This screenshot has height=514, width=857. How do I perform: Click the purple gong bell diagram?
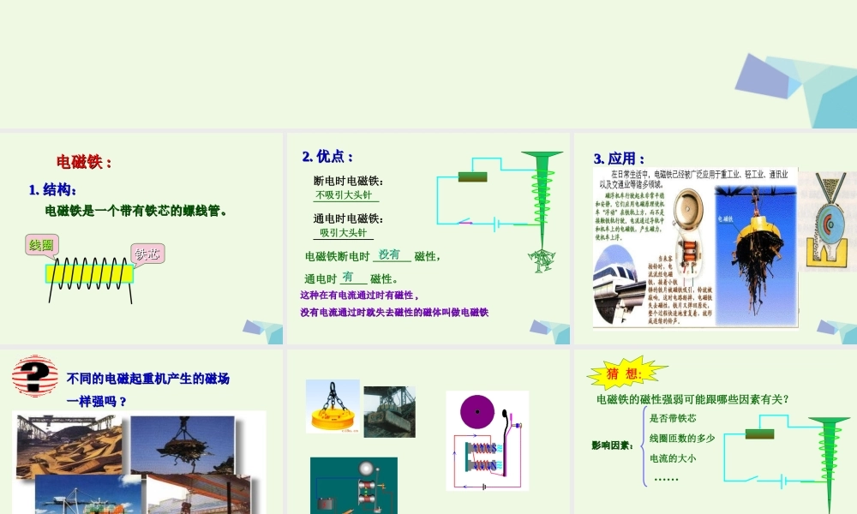click(x=477, y=411)
